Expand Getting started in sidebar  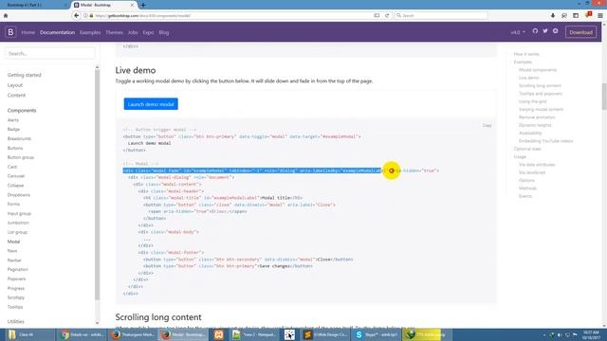(24, 75)
